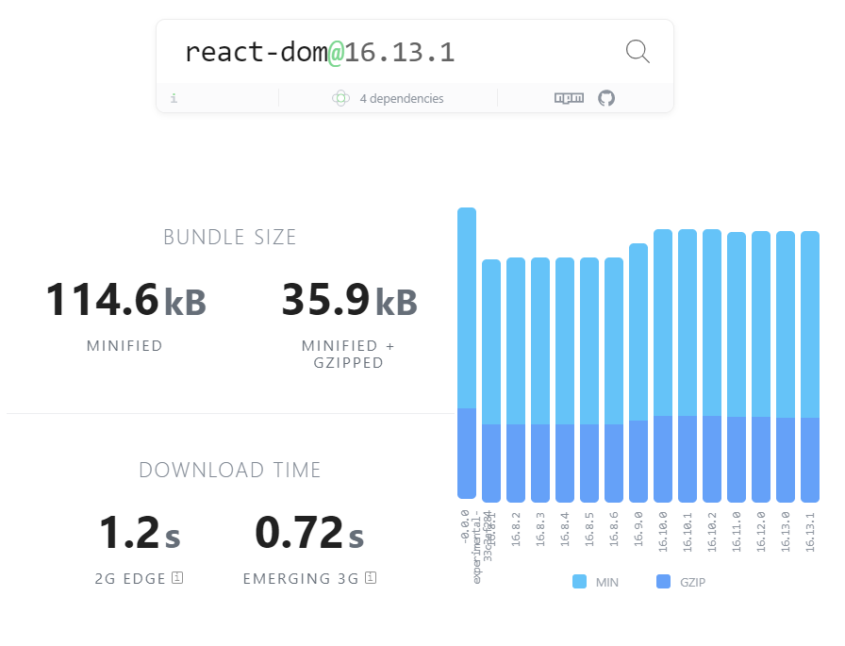Click the search magnifier icon
Viewport: 845px width, 646px height.
click(638, 52)
